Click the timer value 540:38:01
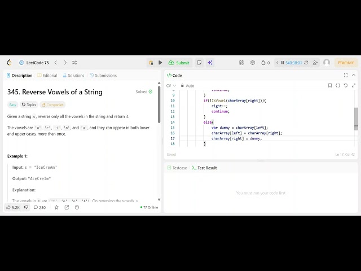Viewport: 361px width, 271px height. pos(293,63)
